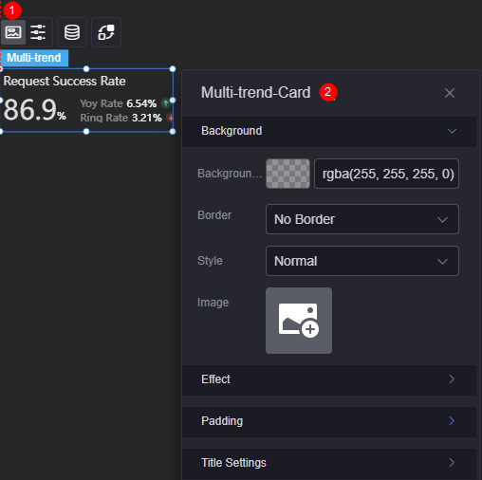Open the database data settings icon
The width and height of the screenshot is (482, 480).
point(72,32)
